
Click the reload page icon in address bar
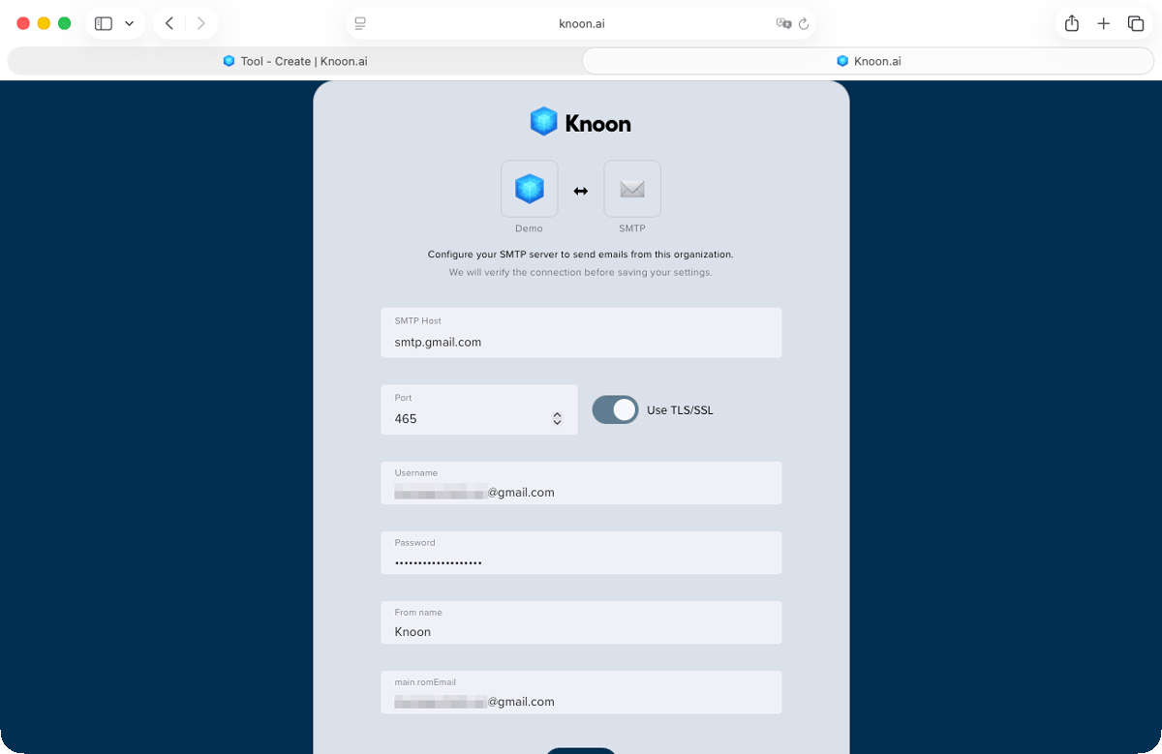(x=804, y=23)
